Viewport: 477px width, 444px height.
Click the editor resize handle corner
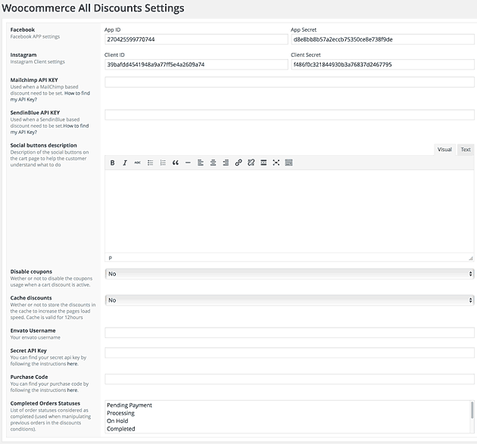471,259
